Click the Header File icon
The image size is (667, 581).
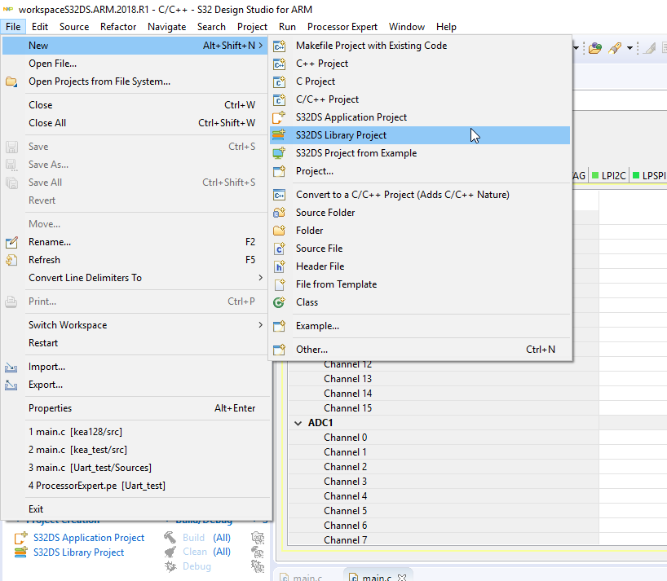(x=279, y=266)
